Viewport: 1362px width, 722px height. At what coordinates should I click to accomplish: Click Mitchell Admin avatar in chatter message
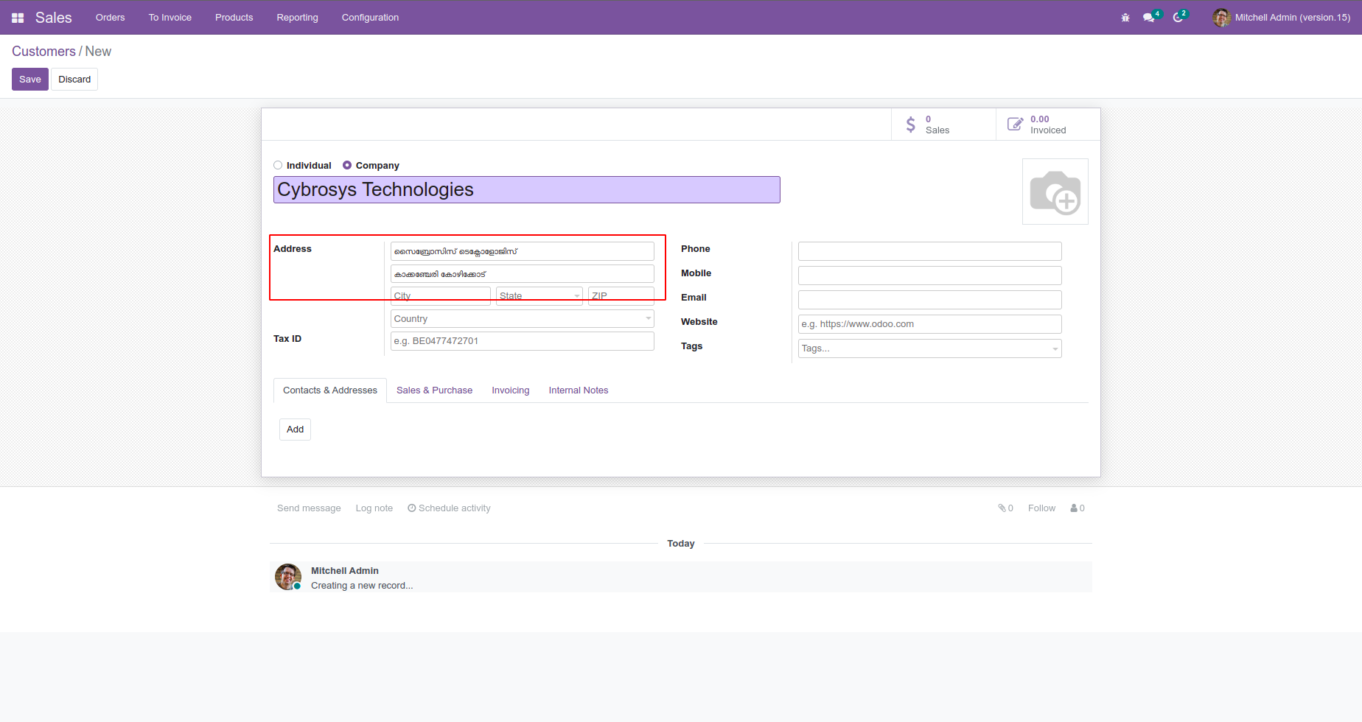288,577
